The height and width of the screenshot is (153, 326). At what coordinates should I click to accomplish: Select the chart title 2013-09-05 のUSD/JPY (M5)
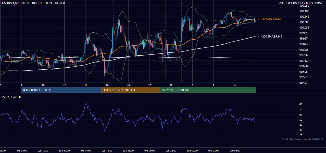301,3
